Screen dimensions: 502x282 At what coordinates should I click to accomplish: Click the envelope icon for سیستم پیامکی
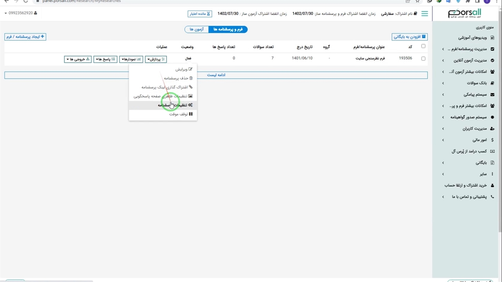pos(493,95)
